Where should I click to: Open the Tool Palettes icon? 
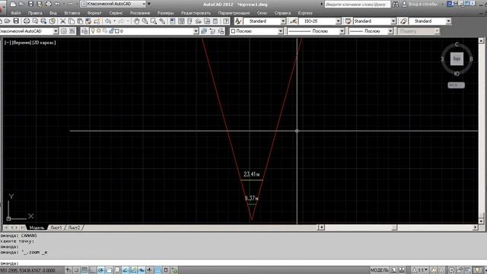click(189, 21)
